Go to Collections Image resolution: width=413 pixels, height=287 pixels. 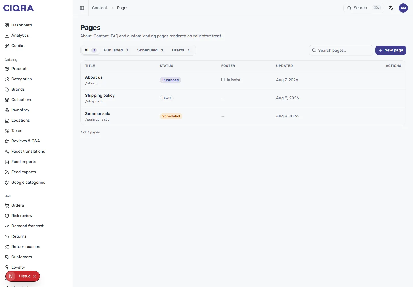point(37,100)
